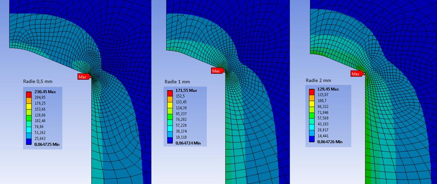
Task: Click the '57,569' legend value
Action: 323,118
